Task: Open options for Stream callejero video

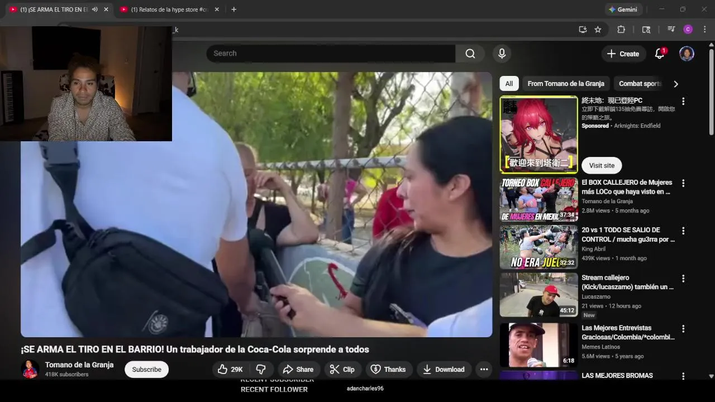Action: coord(683,278)
